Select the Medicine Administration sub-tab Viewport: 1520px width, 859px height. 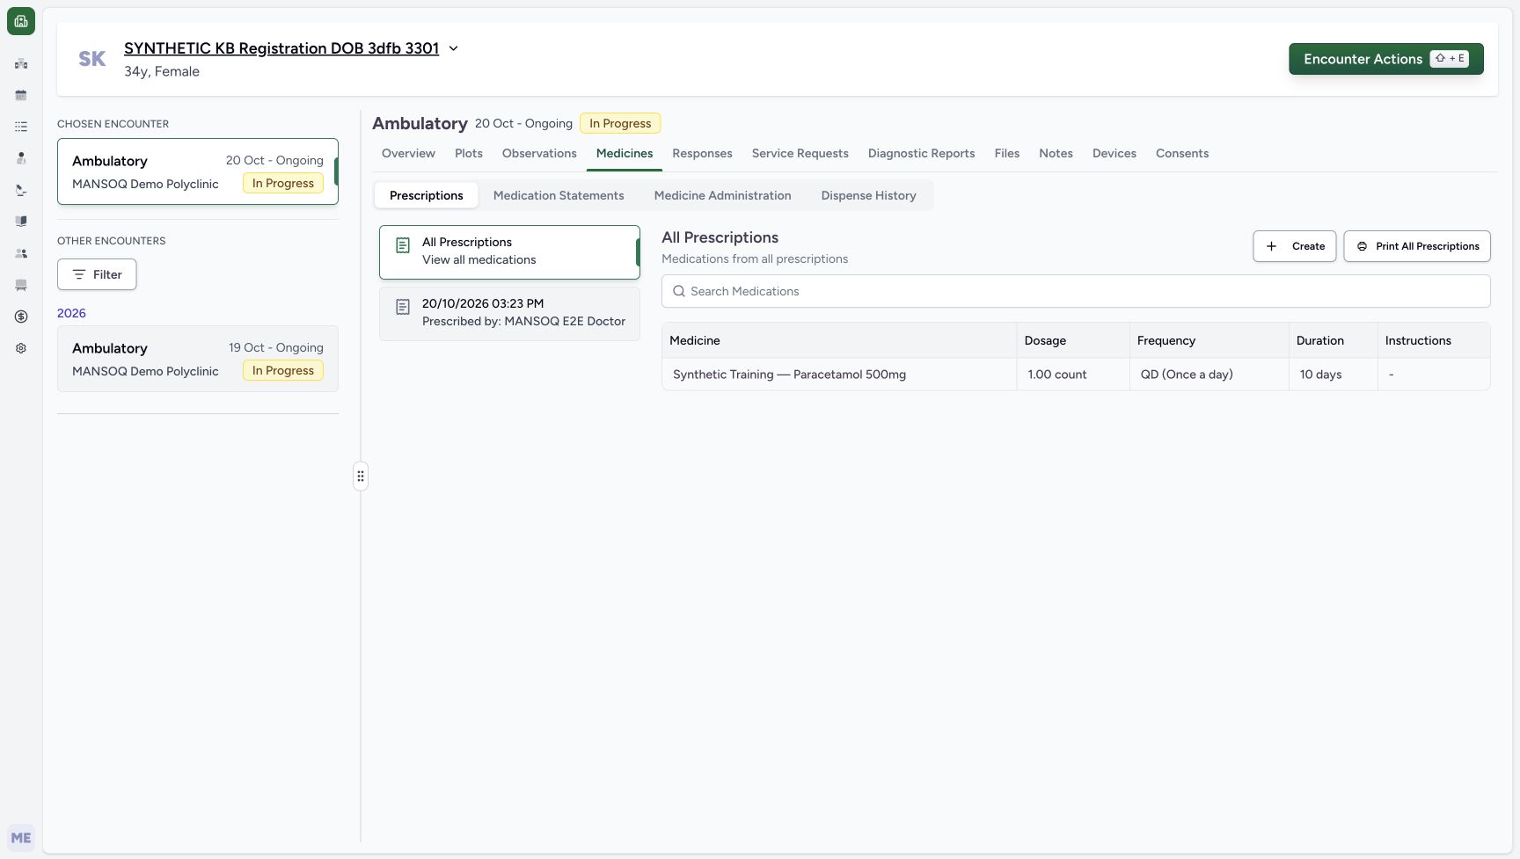(722, 195)
